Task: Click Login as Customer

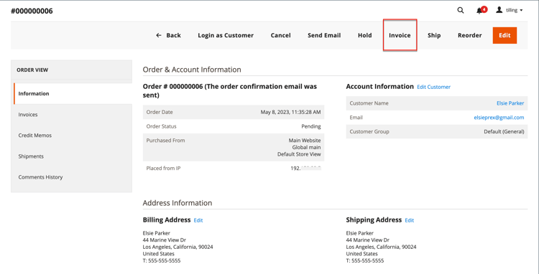Action: 226,35
